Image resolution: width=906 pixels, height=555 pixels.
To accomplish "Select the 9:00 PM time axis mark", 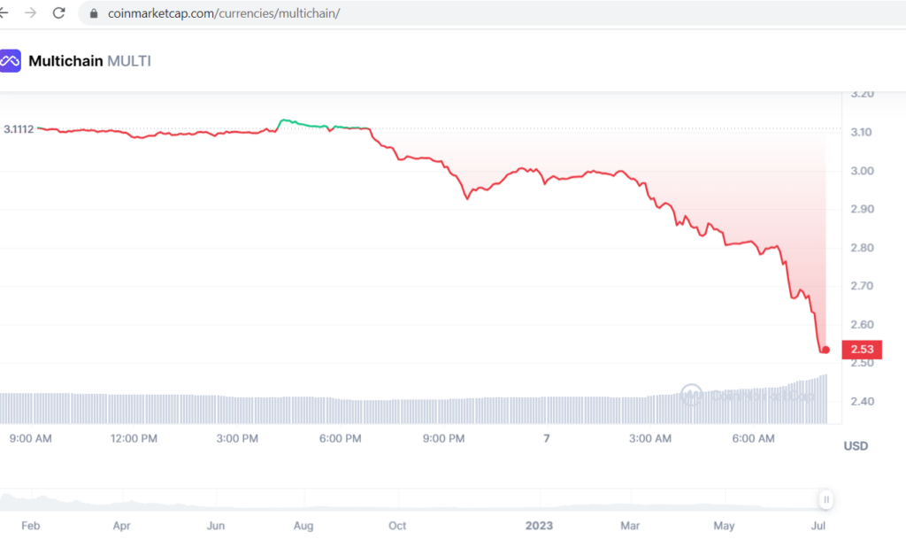I will point(443,438).
